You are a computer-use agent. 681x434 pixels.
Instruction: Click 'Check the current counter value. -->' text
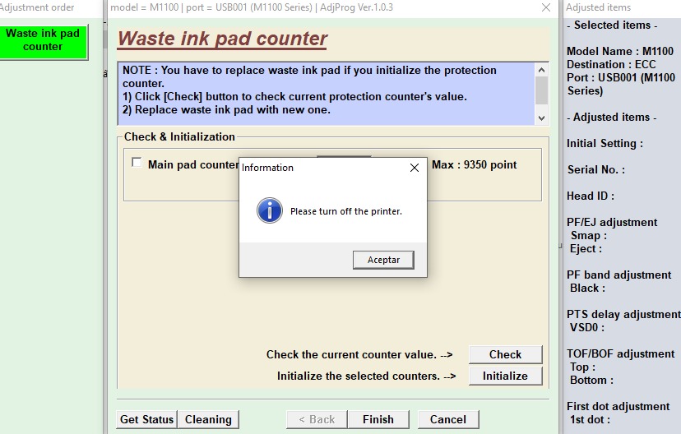[359, 354]
